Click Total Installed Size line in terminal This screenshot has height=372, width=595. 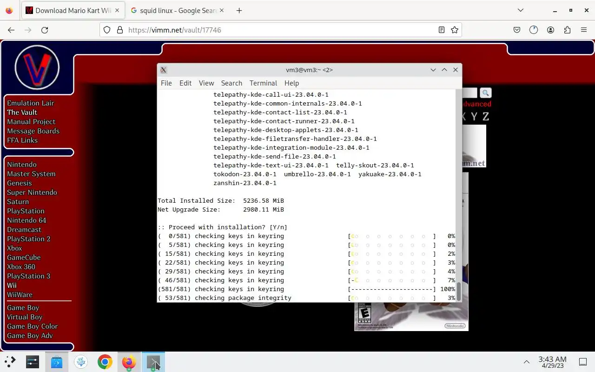pos(221,200)
